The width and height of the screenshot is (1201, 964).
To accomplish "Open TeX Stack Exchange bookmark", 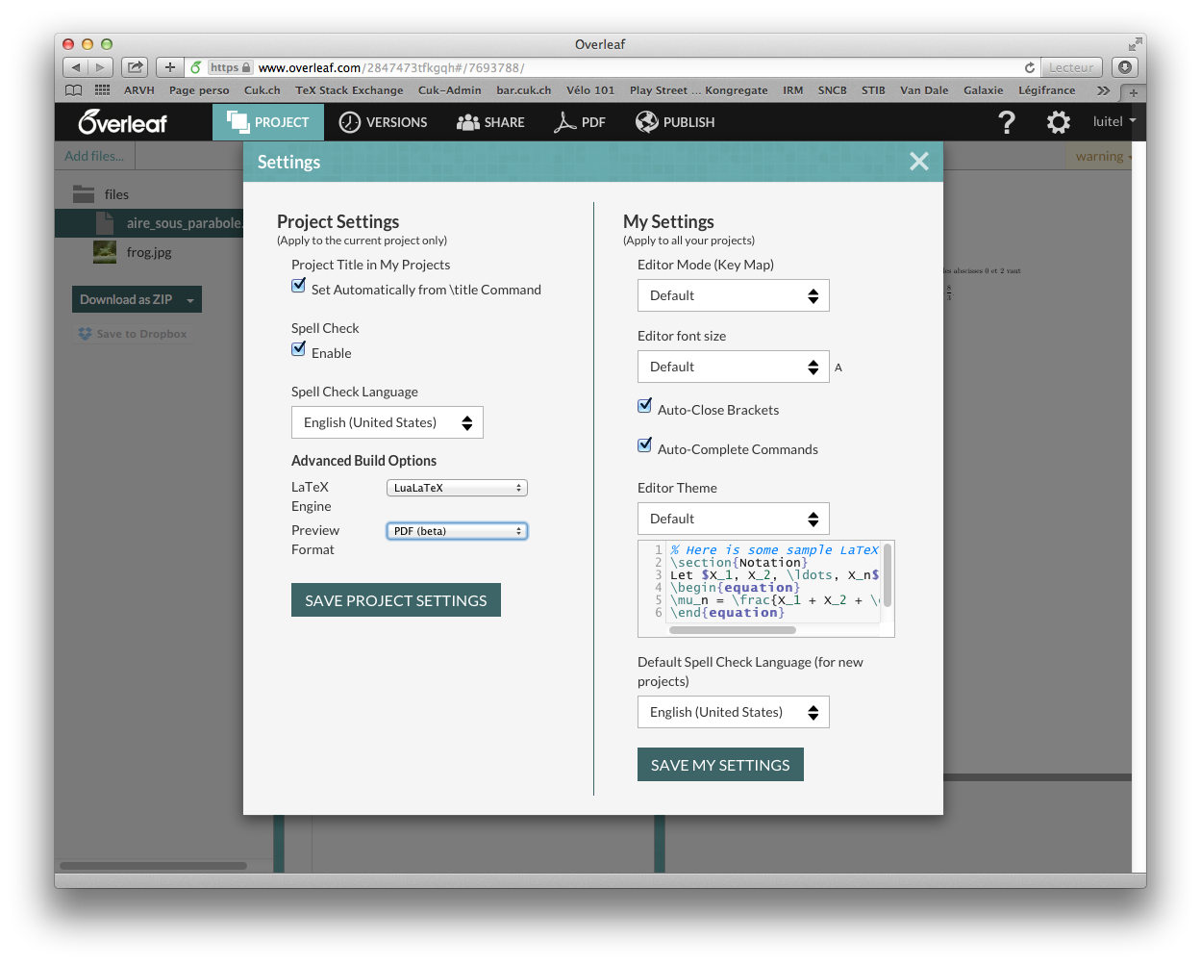I will [349, 90].
